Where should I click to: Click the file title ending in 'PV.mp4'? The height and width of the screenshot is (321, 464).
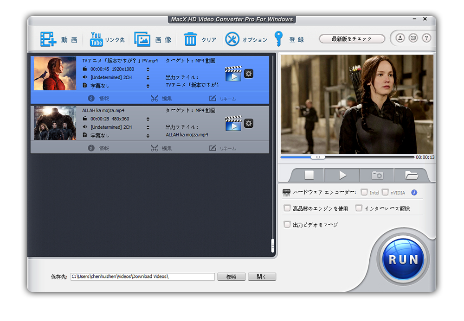[x=120, y=61]
